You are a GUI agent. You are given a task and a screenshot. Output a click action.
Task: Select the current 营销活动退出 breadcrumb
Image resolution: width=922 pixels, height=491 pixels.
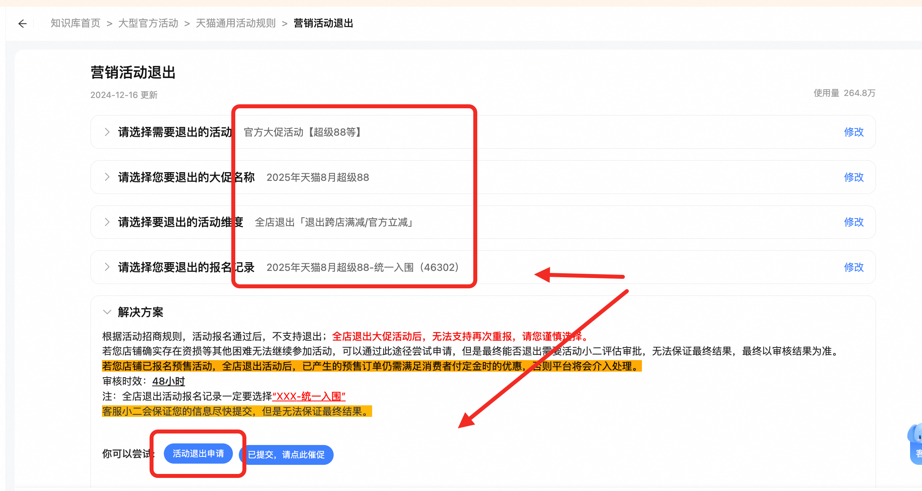click(x=323, y=23)
